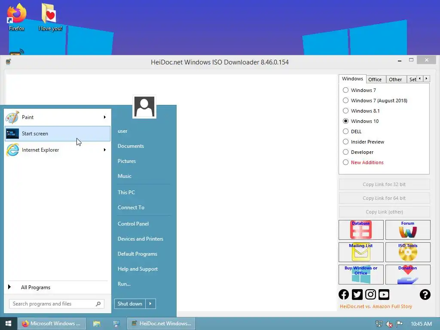Screen dimensions: 440x330
Task: Open the Database icon button
Action: pos(361,230)
